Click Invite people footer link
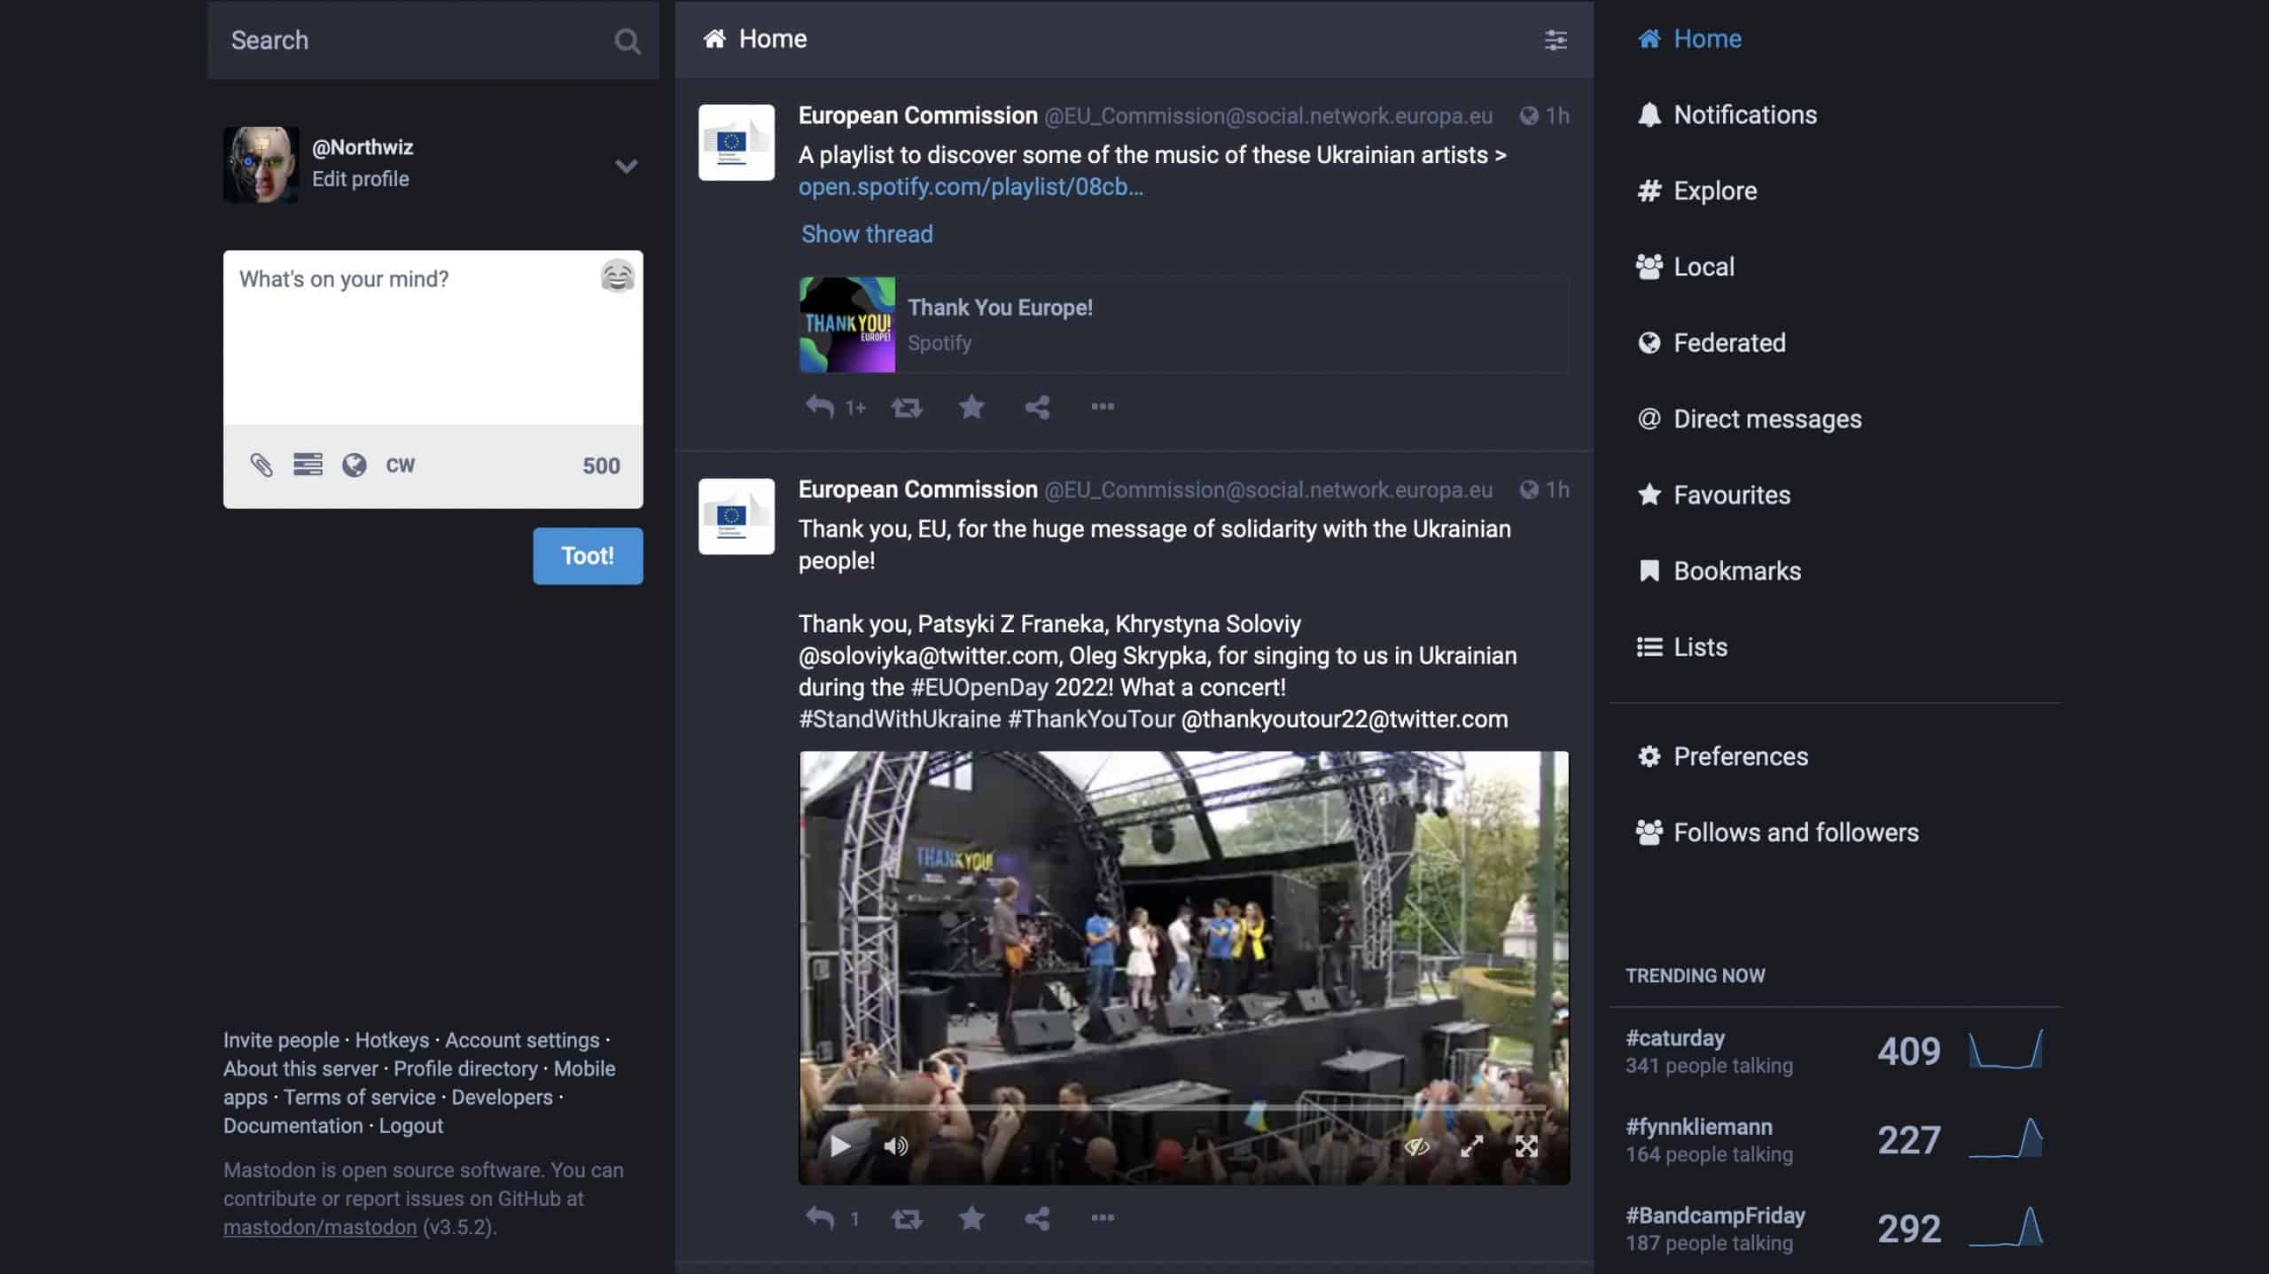This screenshot has height=1274, width=2269. point(281,1040)
